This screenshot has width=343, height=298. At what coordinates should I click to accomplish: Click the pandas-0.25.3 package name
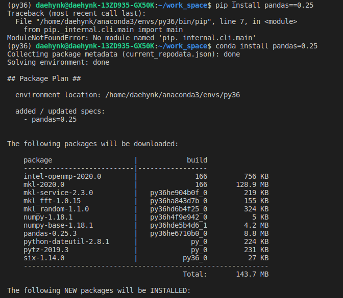[x=50, y=234]
